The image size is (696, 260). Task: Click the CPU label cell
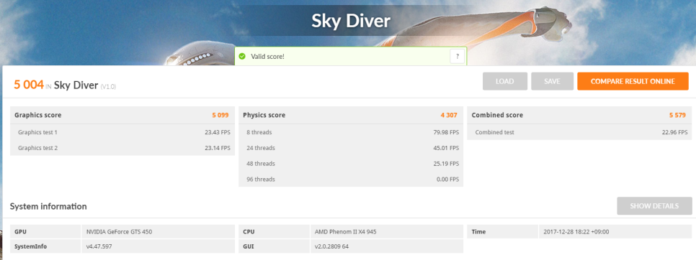click(x=274, y=232)
